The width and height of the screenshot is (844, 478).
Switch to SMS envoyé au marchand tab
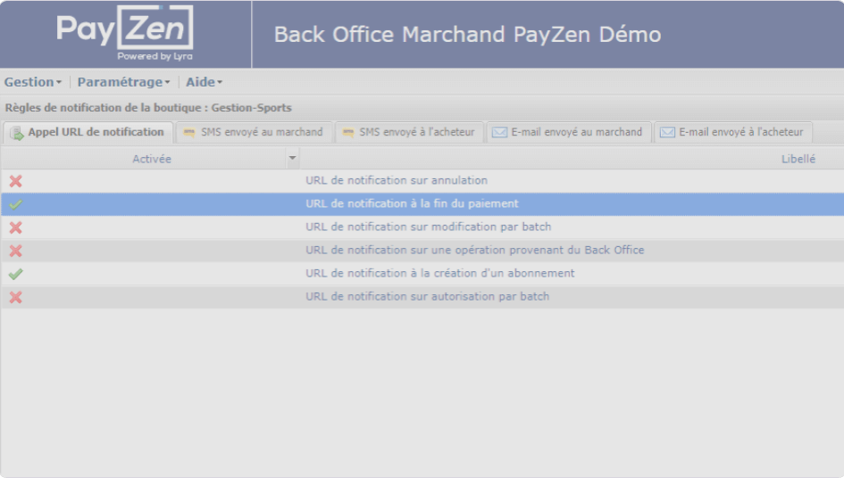pyautogui.click(x=253, y=132)
